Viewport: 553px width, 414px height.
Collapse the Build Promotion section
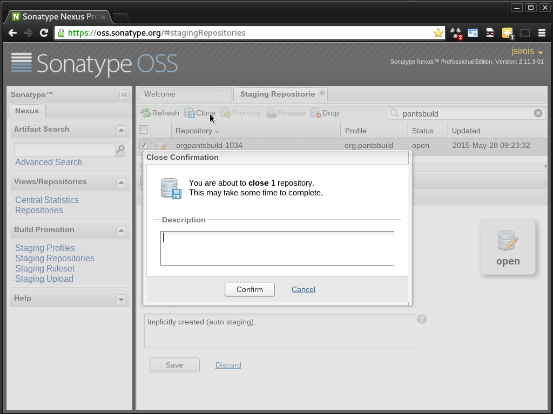121,230
